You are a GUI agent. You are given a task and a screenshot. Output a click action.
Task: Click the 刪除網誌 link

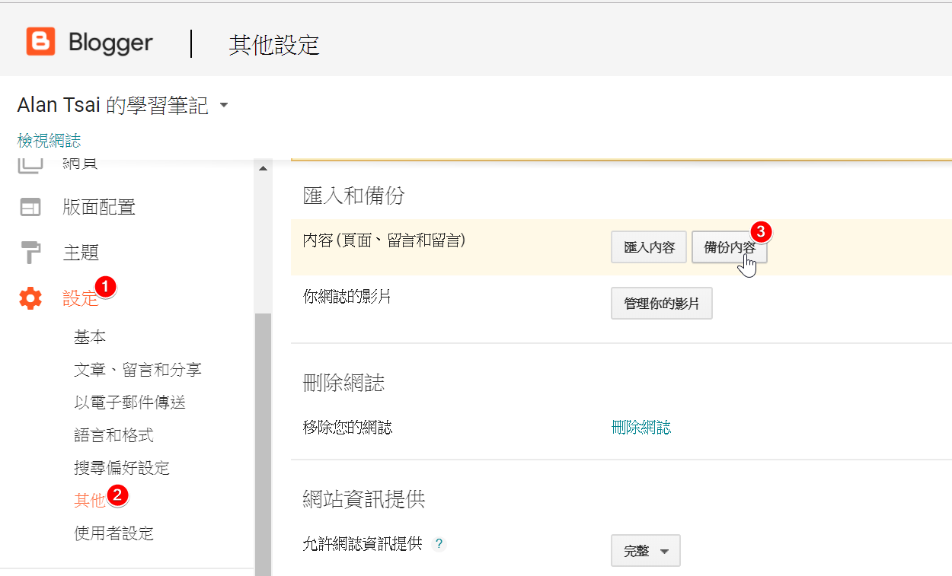[x=641, y=428]
